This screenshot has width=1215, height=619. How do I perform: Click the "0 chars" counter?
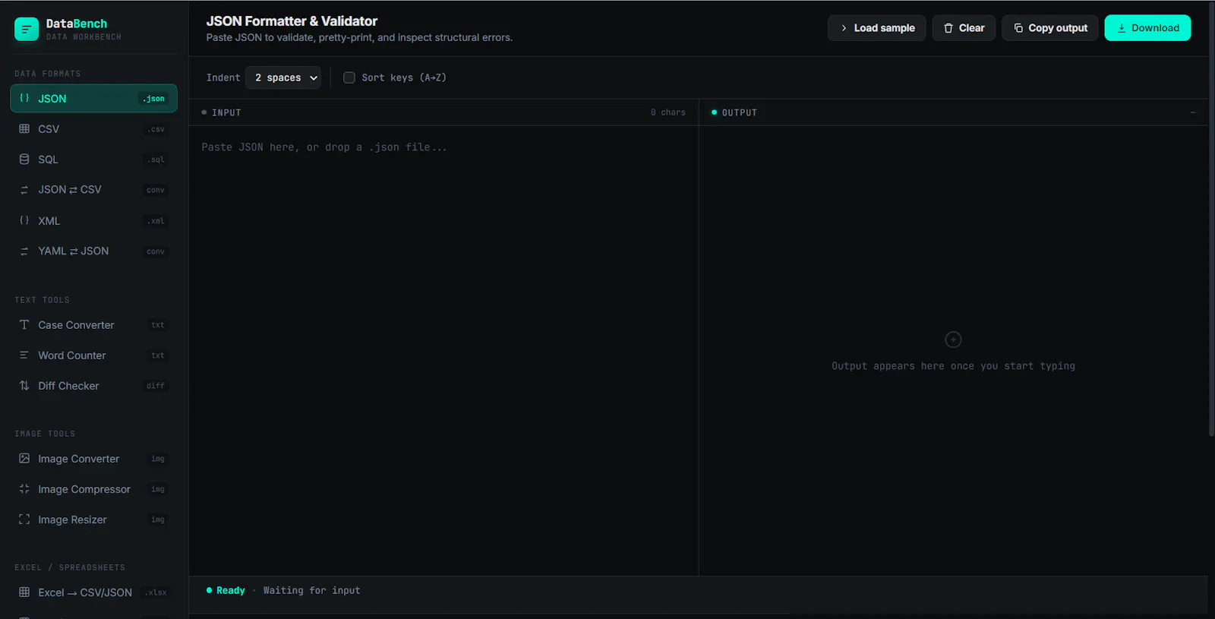pyautogui.click(x=667, y=112)
